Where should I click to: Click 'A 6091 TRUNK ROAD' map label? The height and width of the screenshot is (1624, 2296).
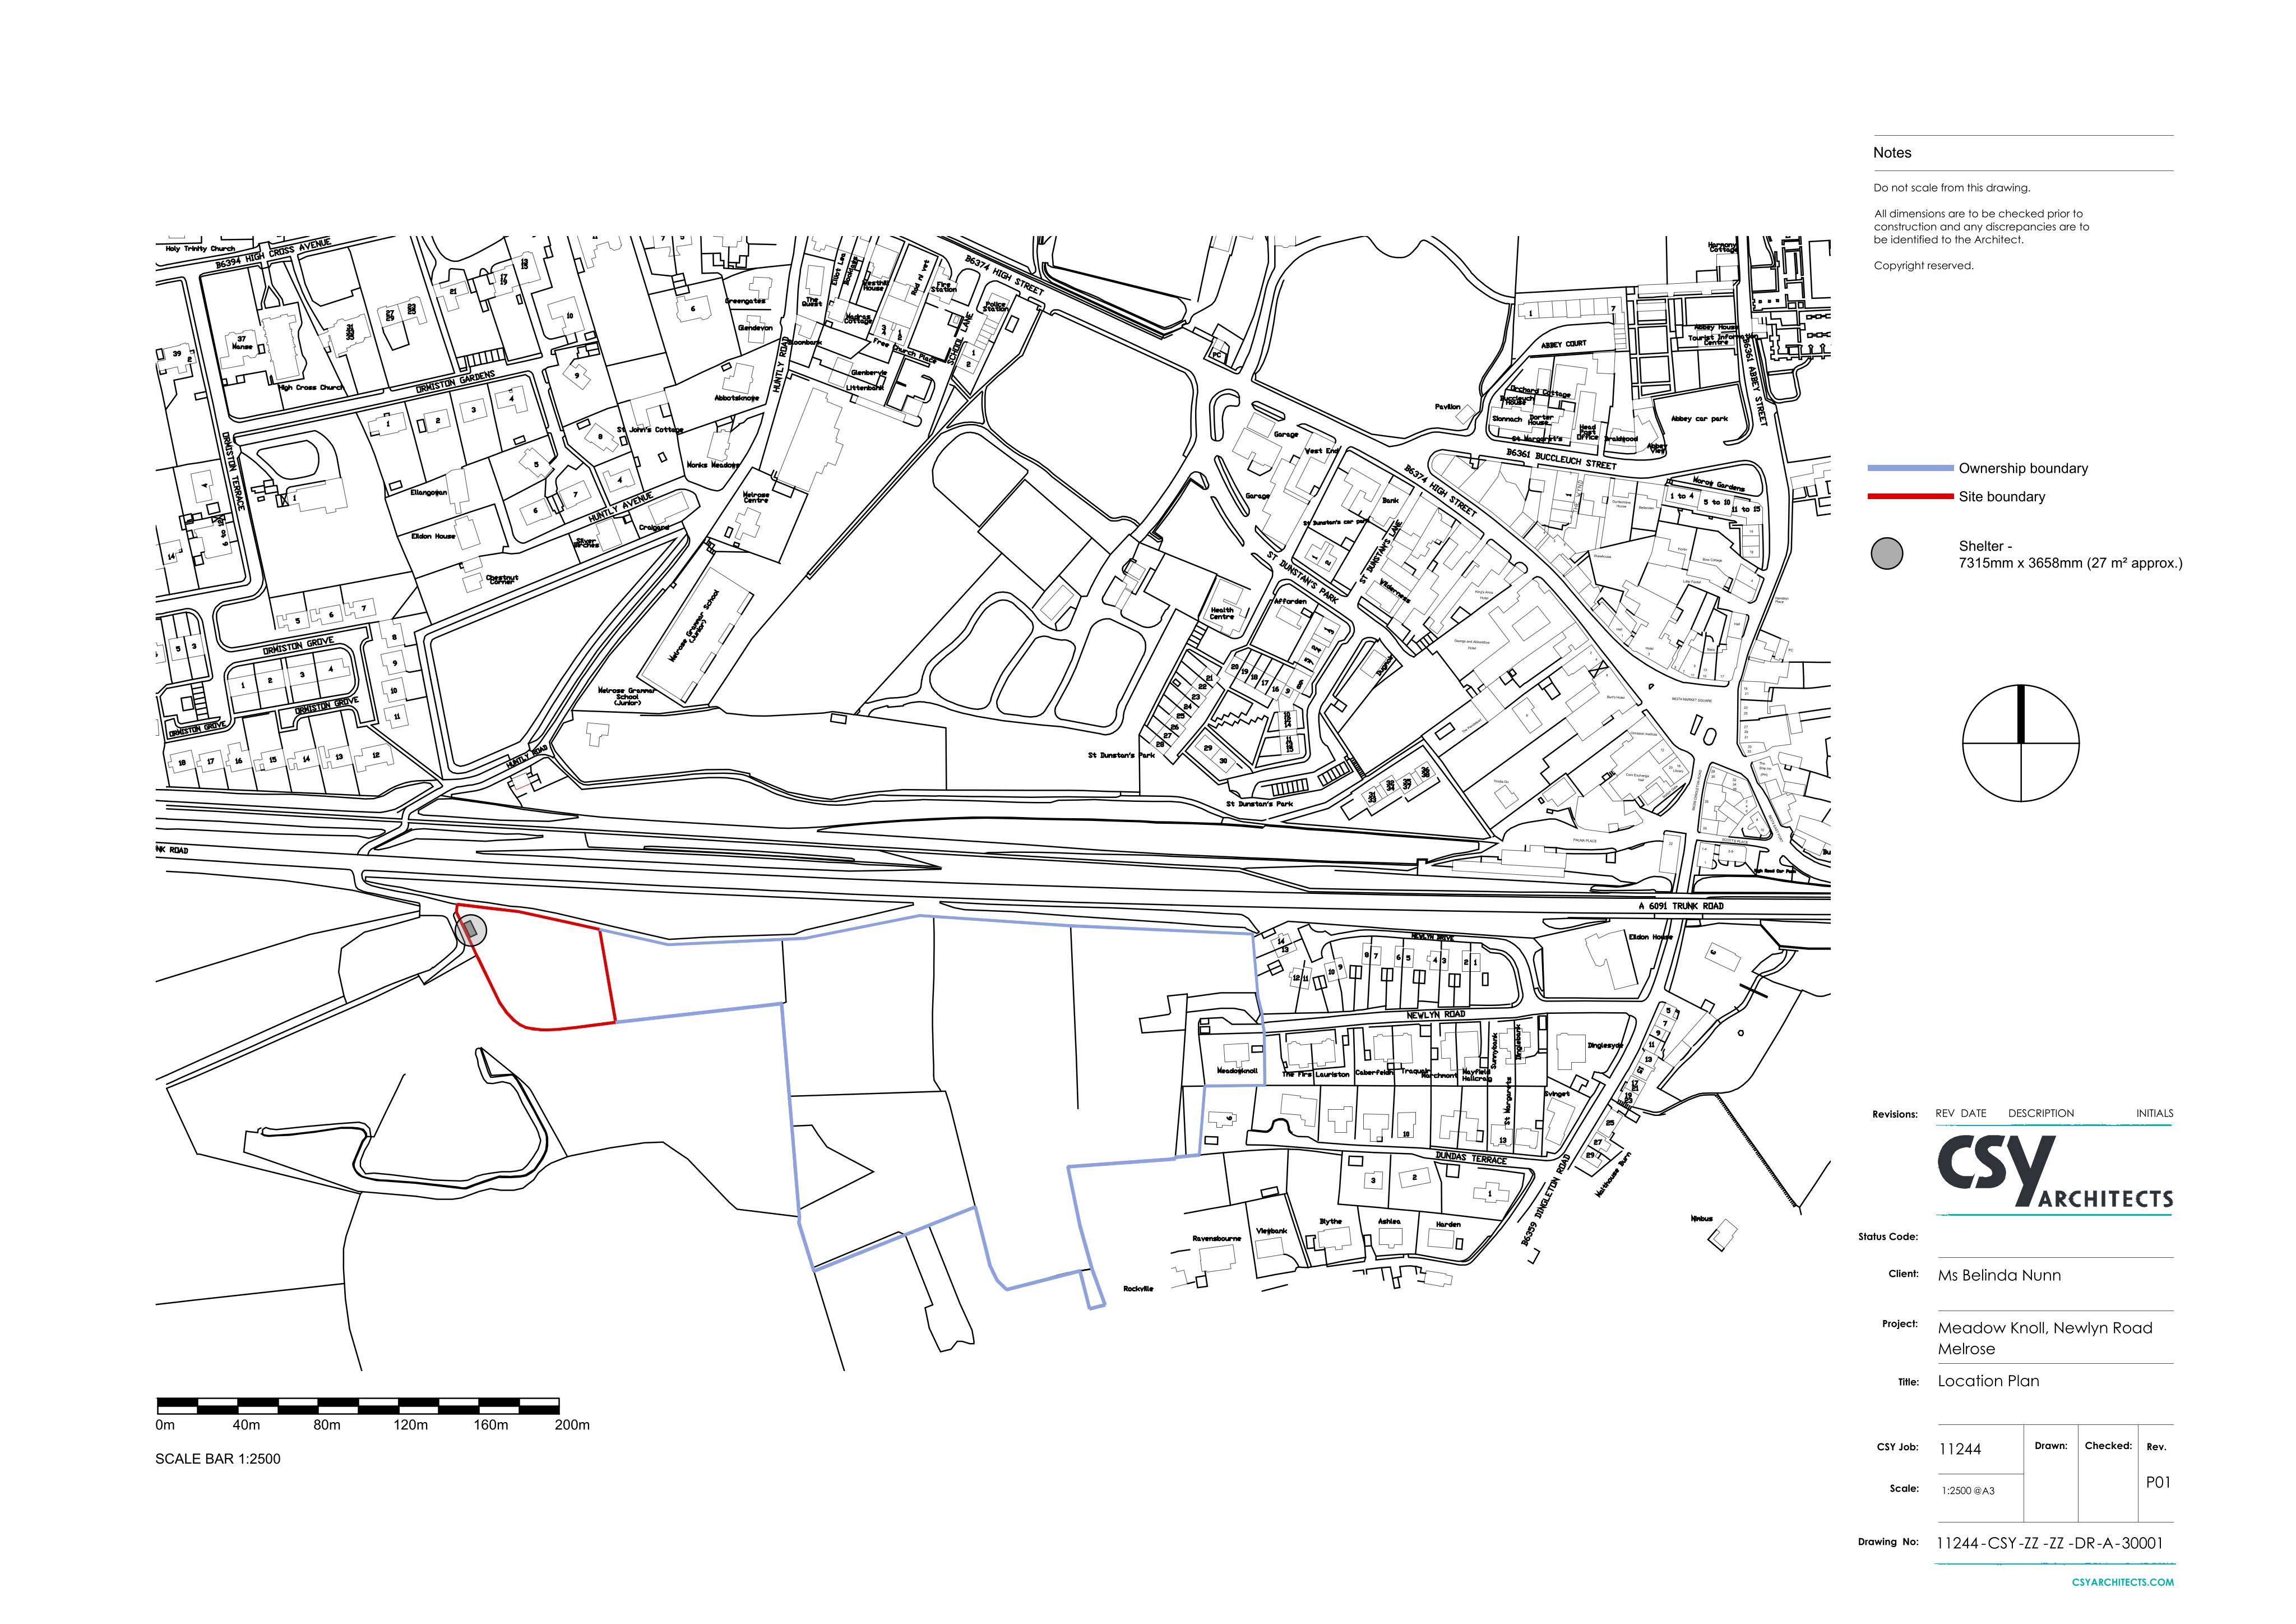[1680, 906]
